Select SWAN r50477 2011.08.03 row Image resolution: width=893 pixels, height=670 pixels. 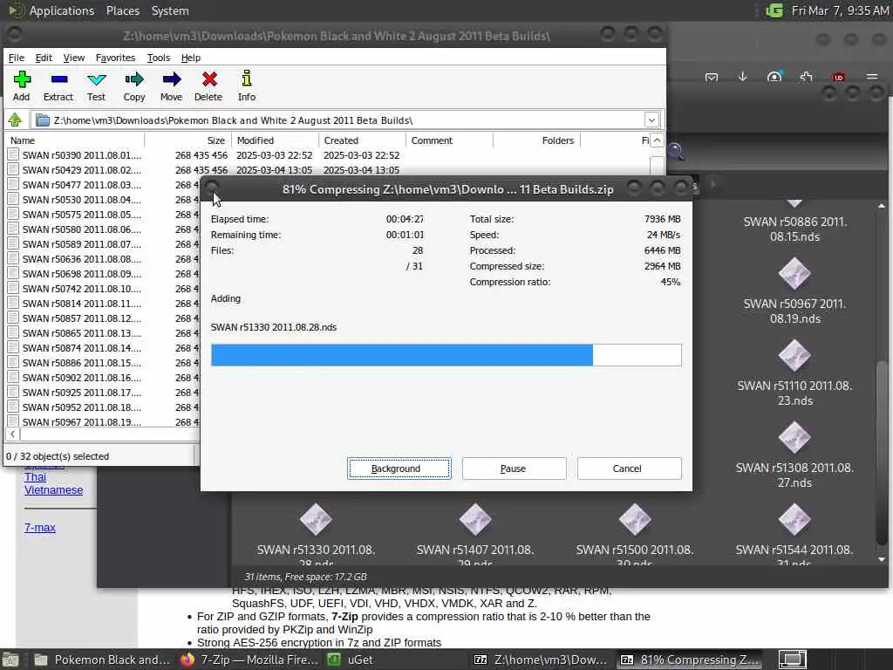coord(103,185)
